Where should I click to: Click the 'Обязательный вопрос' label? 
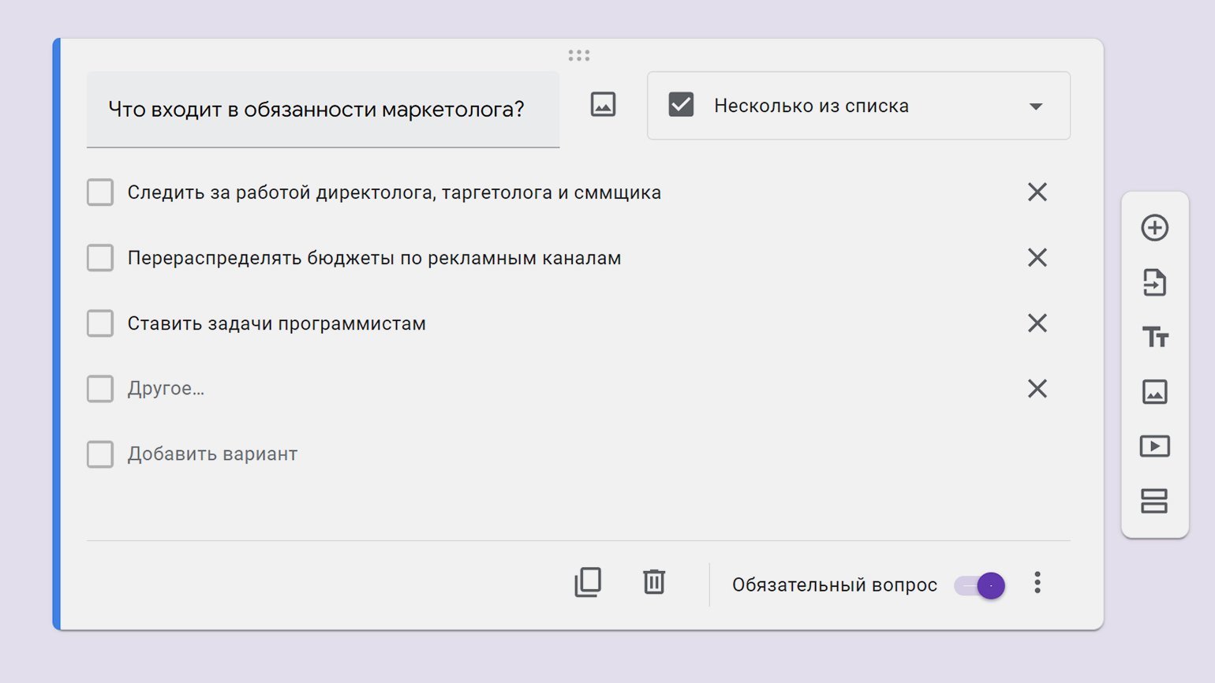point(835,585)
